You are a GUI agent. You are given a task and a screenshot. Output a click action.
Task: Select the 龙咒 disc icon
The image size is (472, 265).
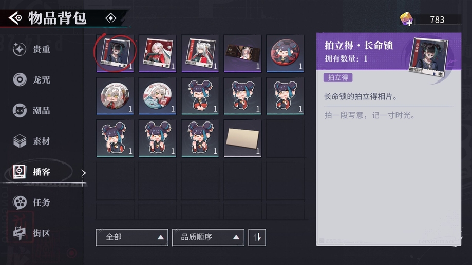[x=20, y=79]
